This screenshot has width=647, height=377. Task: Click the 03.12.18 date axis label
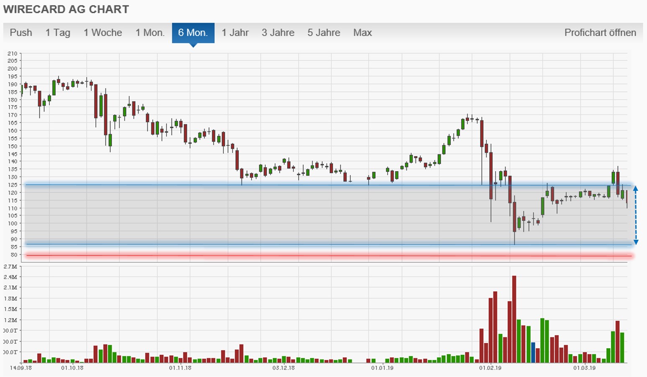pyautogui.click(x=283, y=368)
